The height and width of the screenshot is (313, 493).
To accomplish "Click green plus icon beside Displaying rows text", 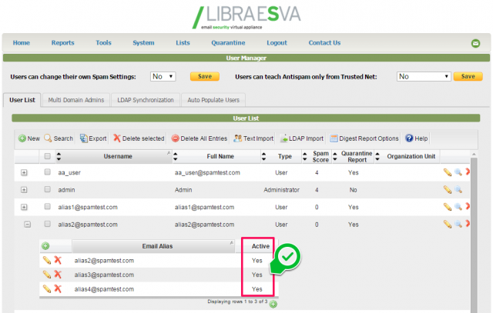I will coord(273,305).
